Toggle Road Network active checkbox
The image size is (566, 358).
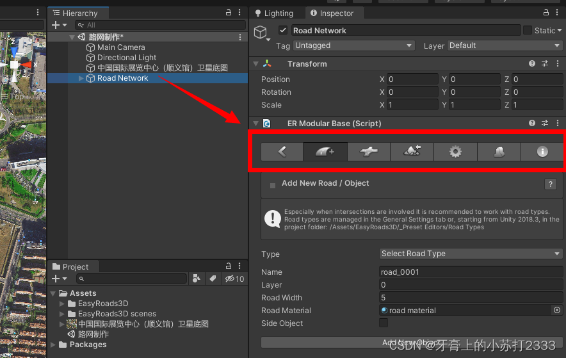pos(283,30)
